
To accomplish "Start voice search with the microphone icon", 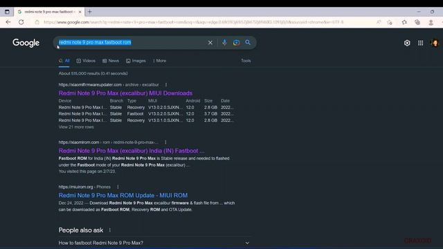I will pos(224,43).
